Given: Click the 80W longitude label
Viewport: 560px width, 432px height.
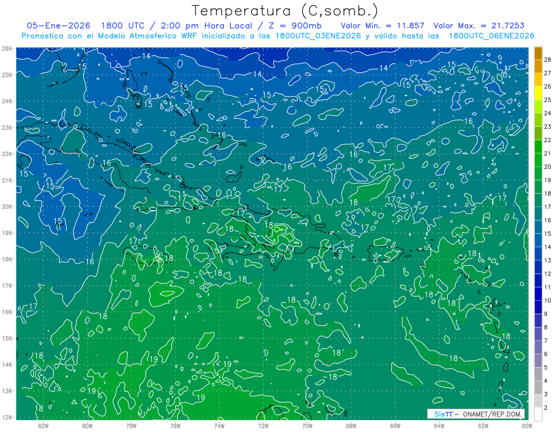Looking at the screenshot, I should point(87,425).
